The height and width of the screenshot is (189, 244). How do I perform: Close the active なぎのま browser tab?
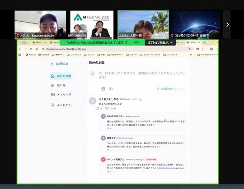199,42
